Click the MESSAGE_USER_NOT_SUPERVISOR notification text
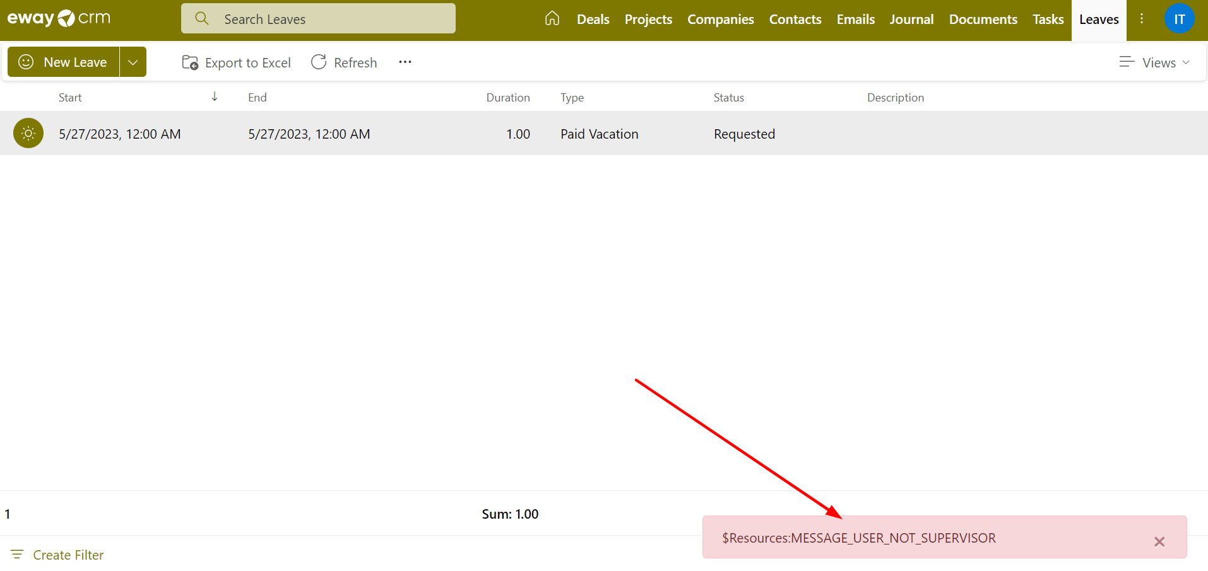The height and width of the screenshot is (571, 1208). pos(858,538)
